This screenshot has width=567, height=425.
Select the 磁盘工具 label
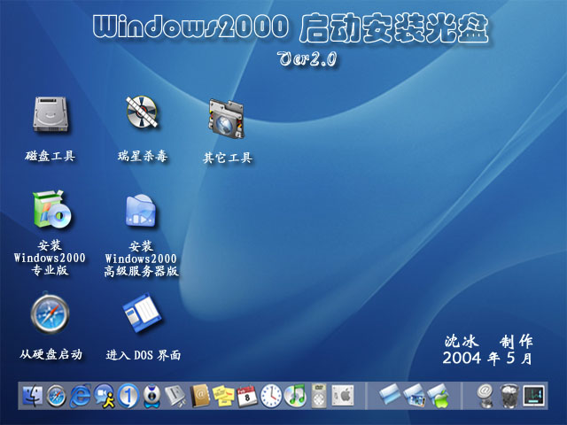click(50, 156)
